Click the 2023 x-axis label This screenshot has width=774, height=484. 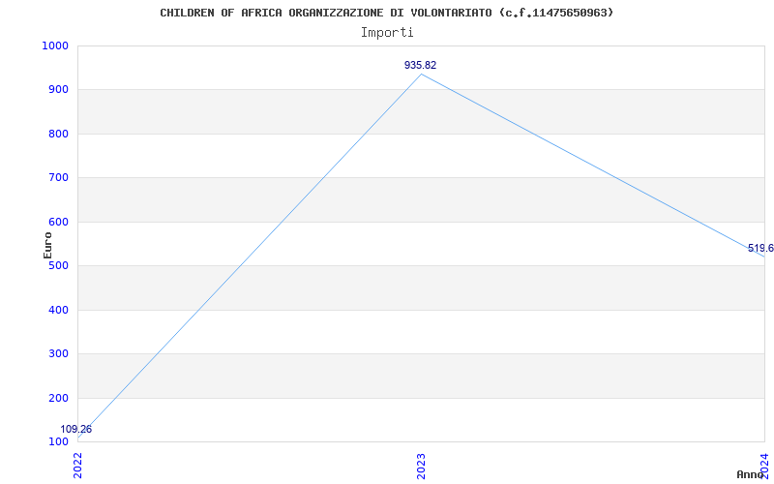point(421,467)
